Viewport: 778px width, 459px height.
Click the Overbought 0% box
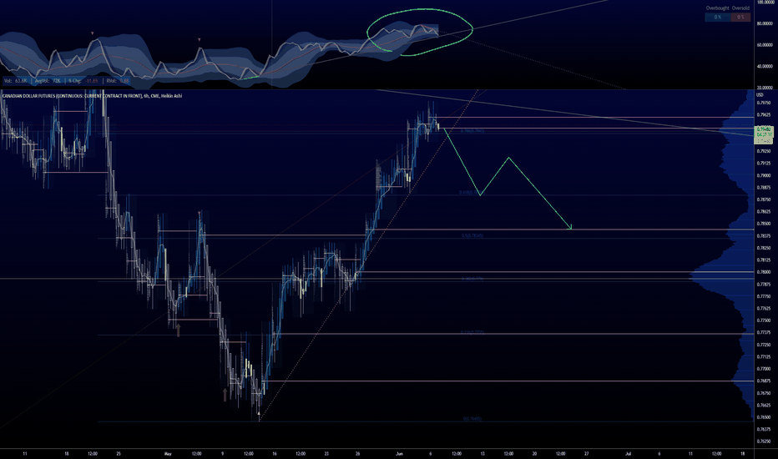tap(717, 17)
